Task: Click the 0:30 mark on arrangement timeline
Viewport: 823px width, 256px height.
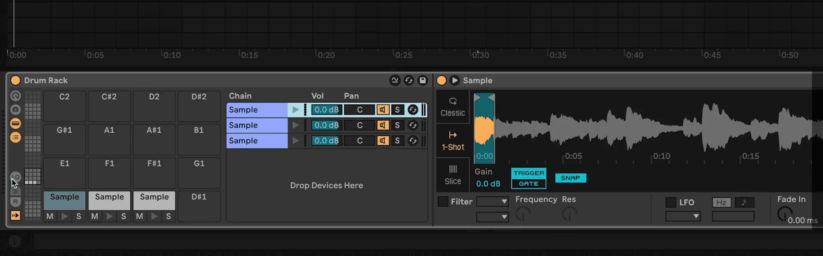Action: (480, 55)
